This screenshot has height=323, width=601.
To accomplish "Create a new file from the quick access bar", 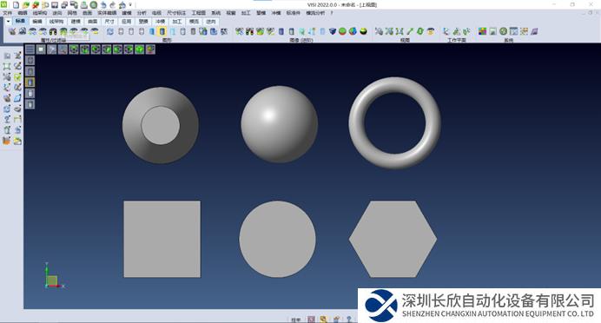I will [x=17, y=5].
